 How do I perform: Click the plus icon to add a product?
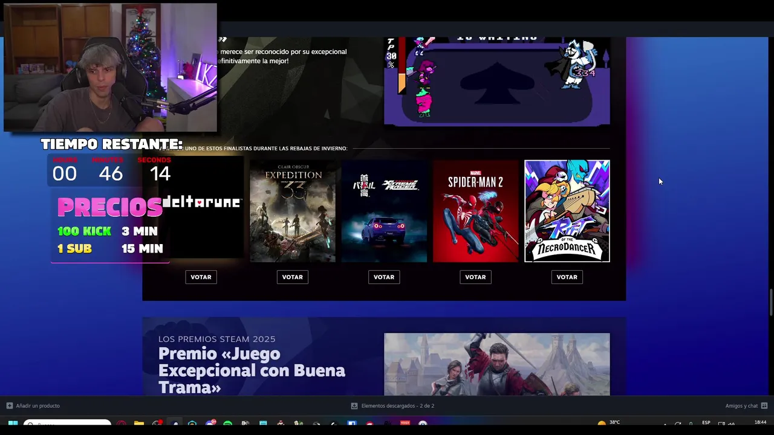pyautogui.click(x=10, y=405)
